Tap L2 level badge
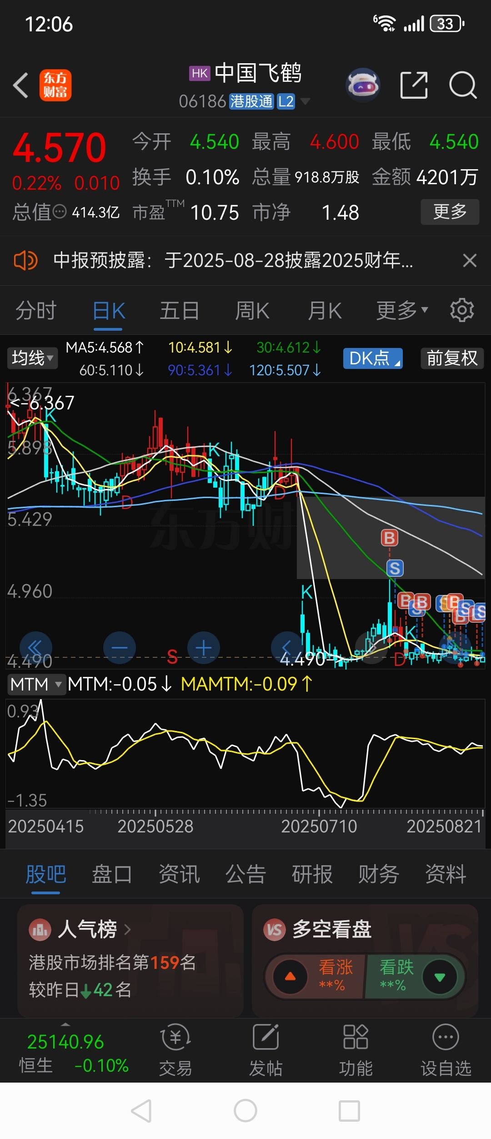Screen dimensions: 491x1139 [x=286, y=101]
